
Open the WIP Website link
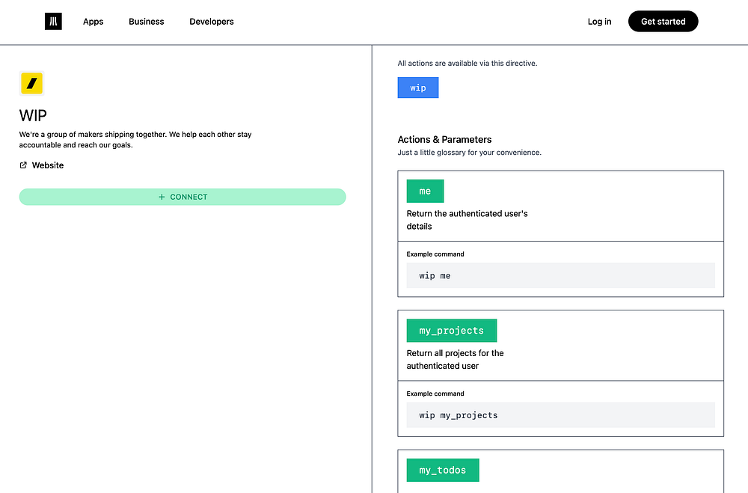41,165
